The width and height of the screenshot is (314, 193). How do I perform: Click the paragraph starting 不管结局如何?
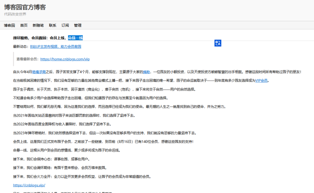pos(120,106)
